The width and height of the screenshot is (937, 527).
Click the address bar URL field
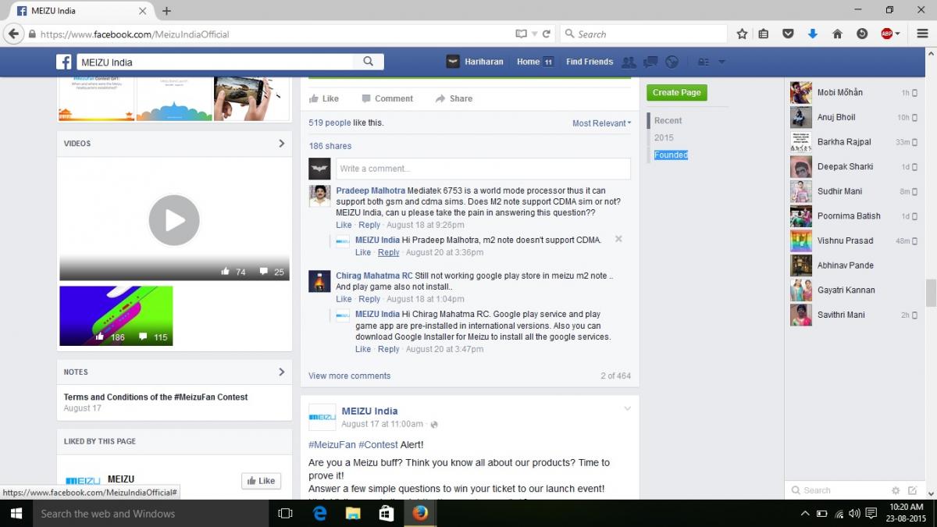point(275,34)
